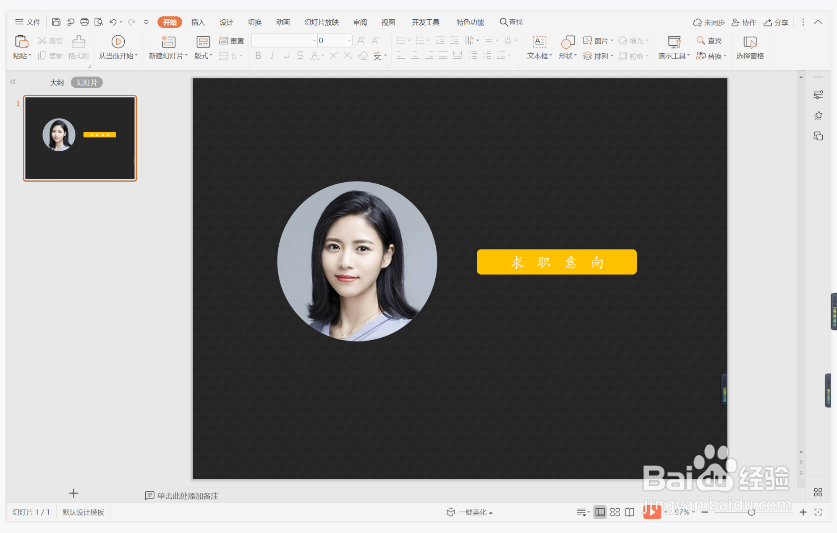Viewport: 837px width, 533px height.
Task: Click the star animation icon in right sidebar
Action: pos(818,116)
